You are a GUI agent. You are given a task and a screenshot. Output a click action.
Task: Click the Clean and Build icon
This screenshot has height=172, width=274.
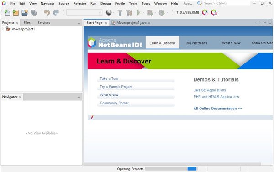pos(129,13)
